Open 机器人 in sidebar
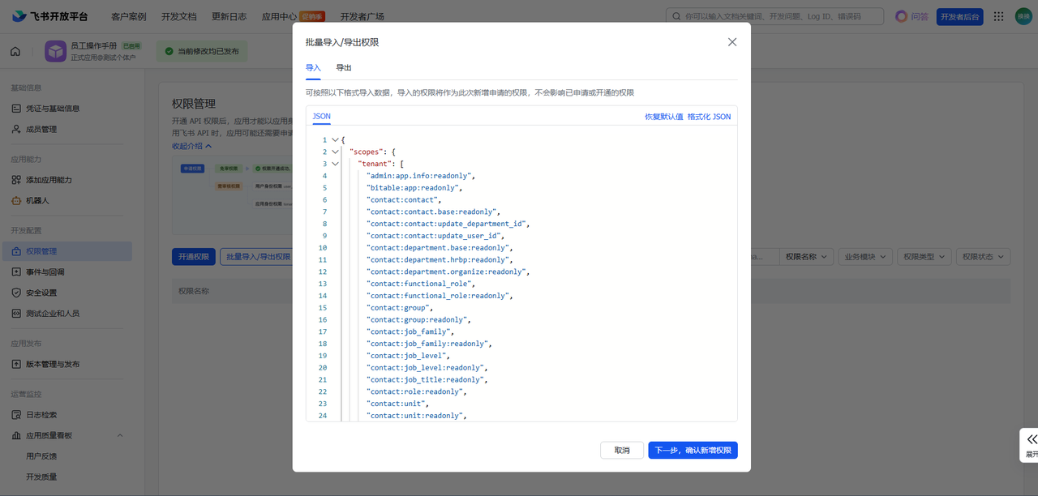This screenshot has height=496, width=1038. click(x=37, y=200)
